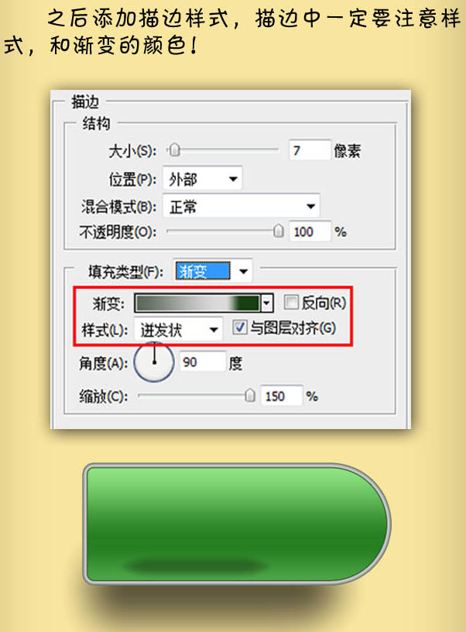Select the size value field showing 7
The width and height of the screenshot is (466, 632).
(310, 150)
